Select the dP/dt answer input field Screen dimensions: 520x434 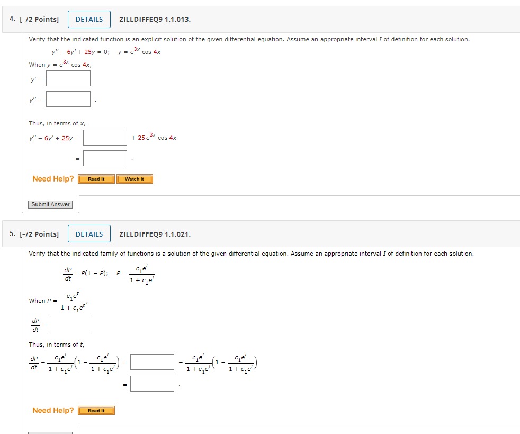[x=70, y=324]
